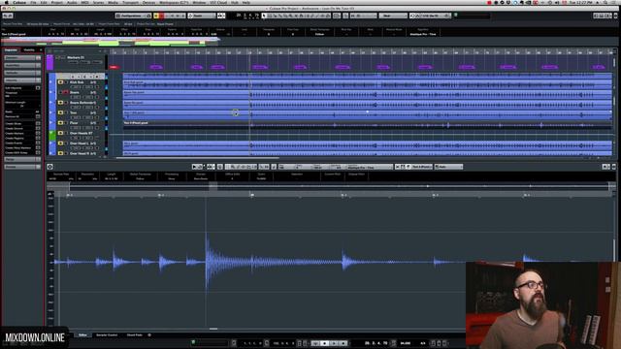This screenshot has width=621, height=349.
Task: Disable solo on the Snare track
Action: [66, 93]
